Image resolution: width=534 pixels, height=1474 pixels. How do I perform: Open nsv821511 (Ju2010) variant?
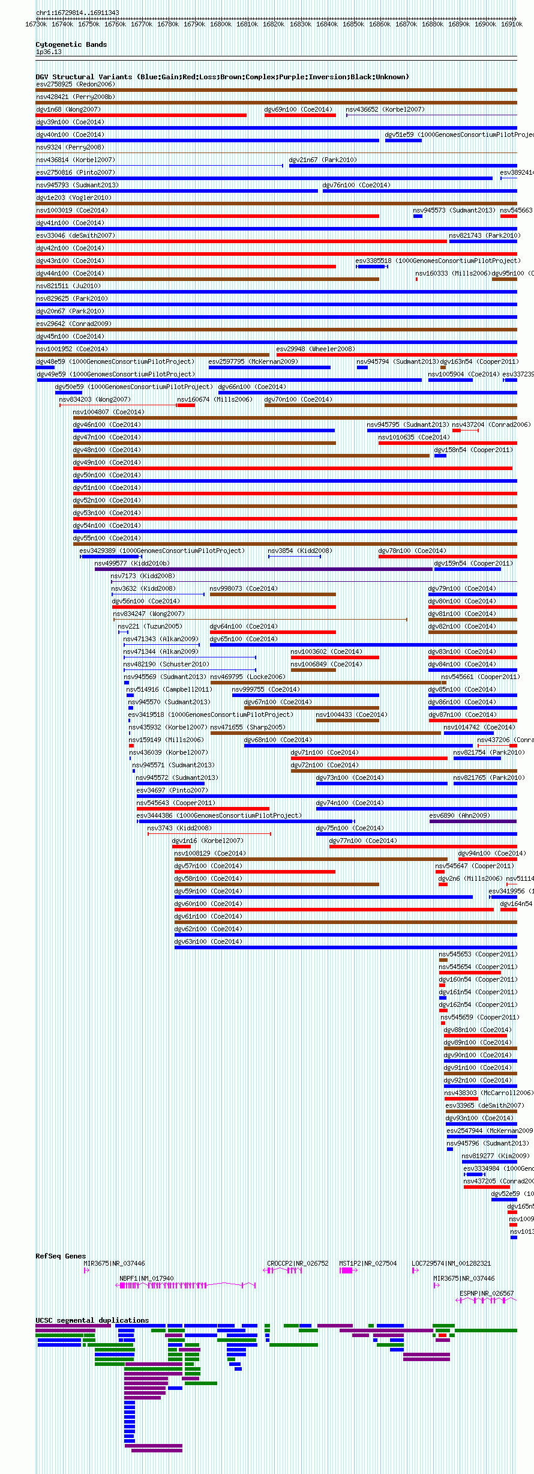tap(68, 286)
